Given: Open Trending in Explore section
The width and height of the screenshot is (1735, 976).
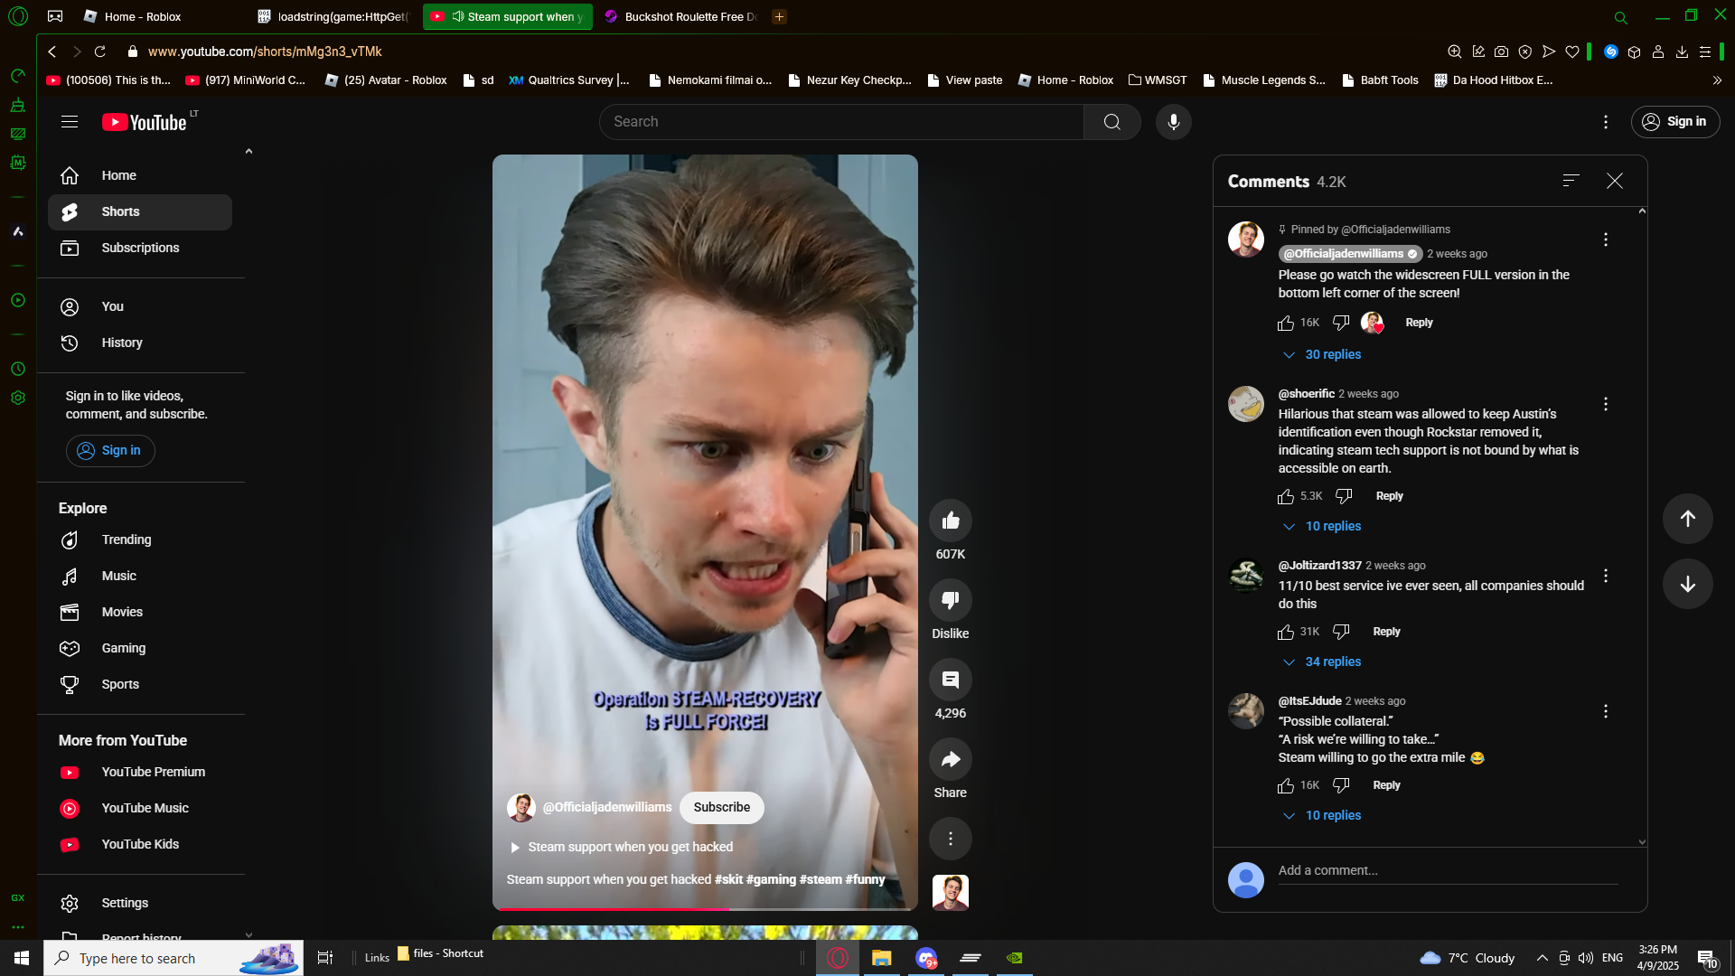Looking at the screenshot, I should [140, 540].
